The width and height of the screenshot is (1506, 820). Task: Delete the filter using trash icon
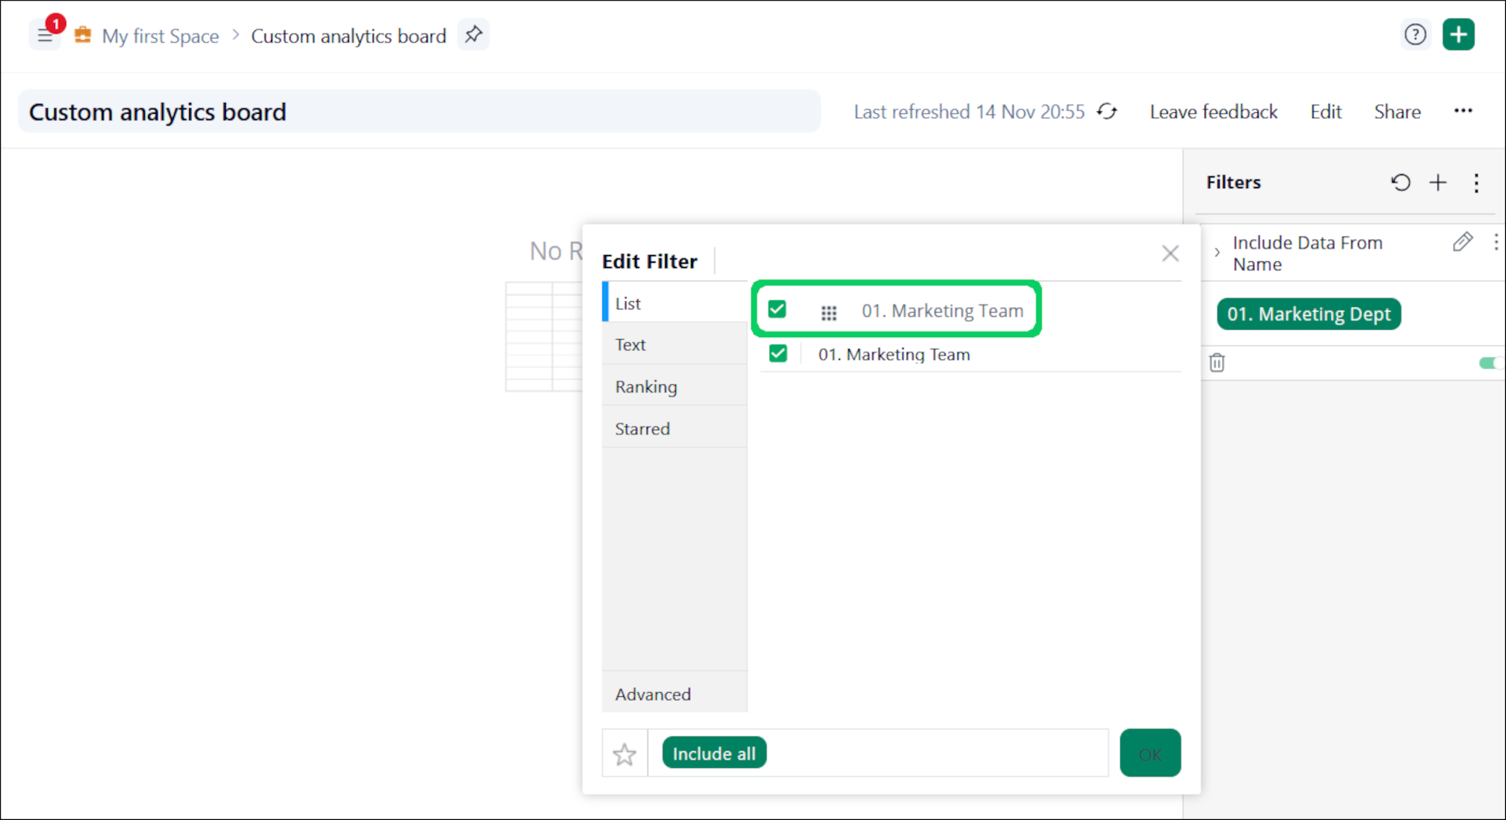pos(1217,362)
